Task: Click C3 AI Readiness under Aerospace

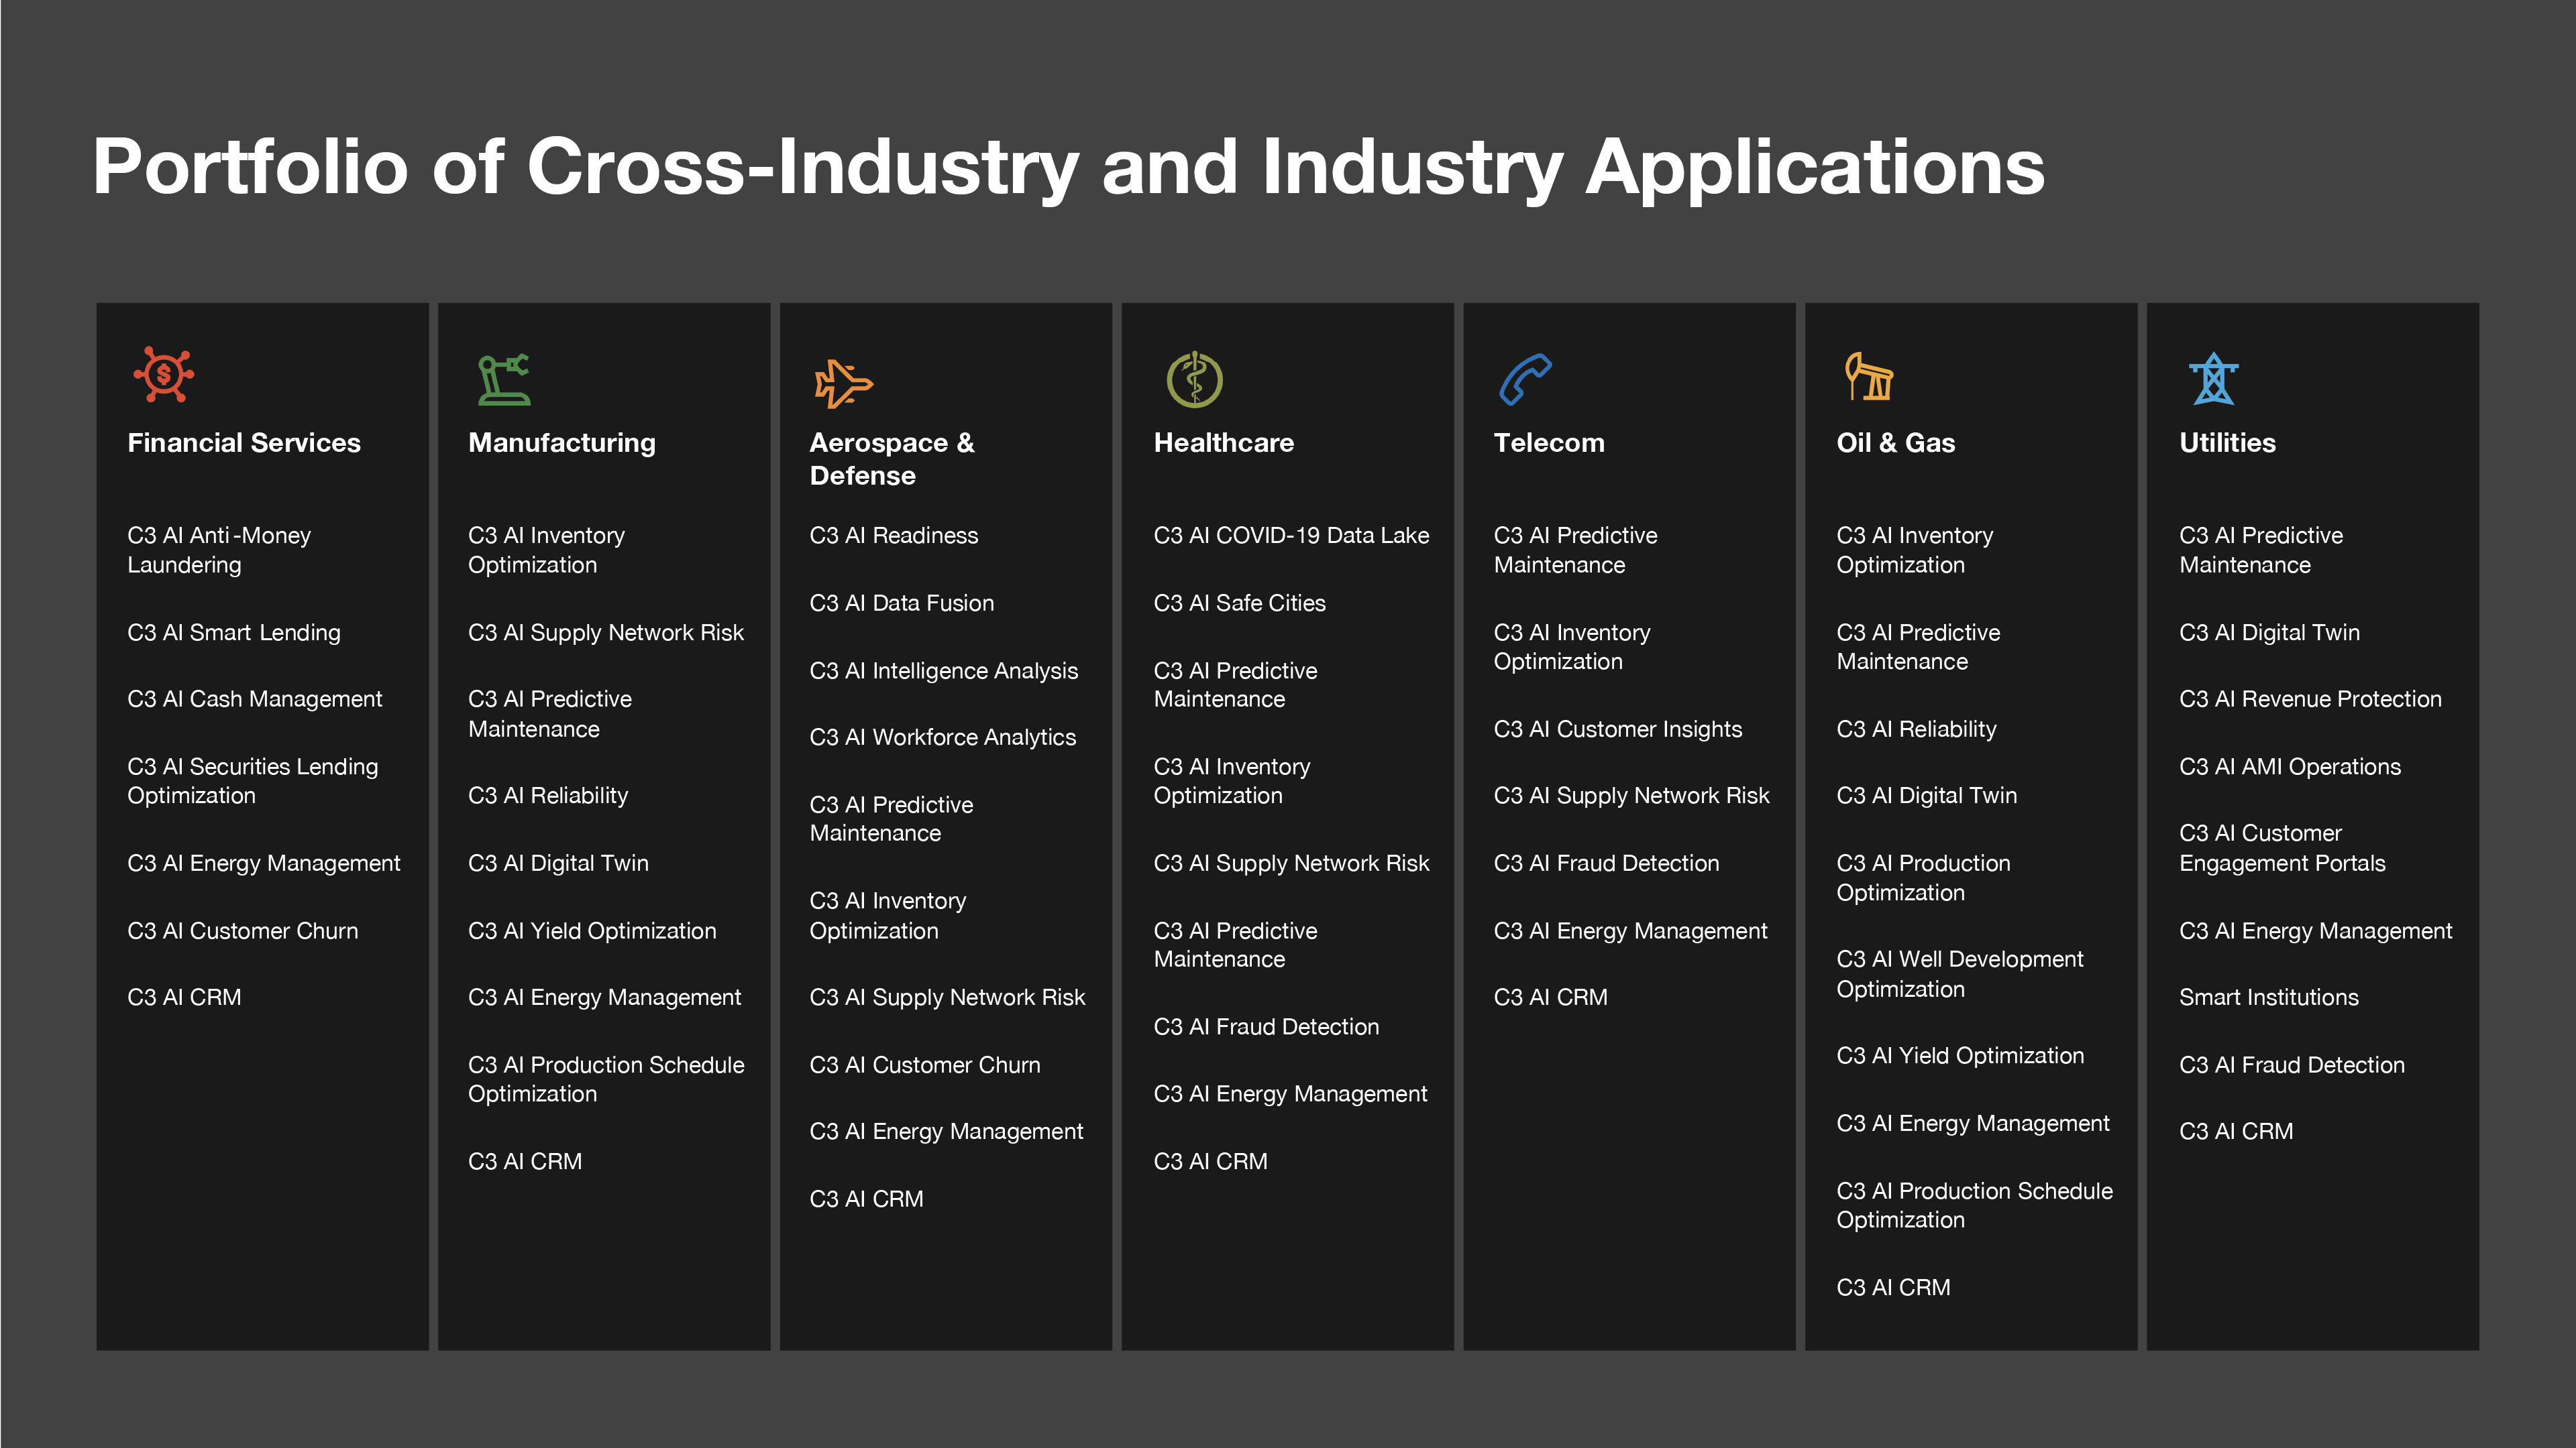Action: click(x=893, y=536)
